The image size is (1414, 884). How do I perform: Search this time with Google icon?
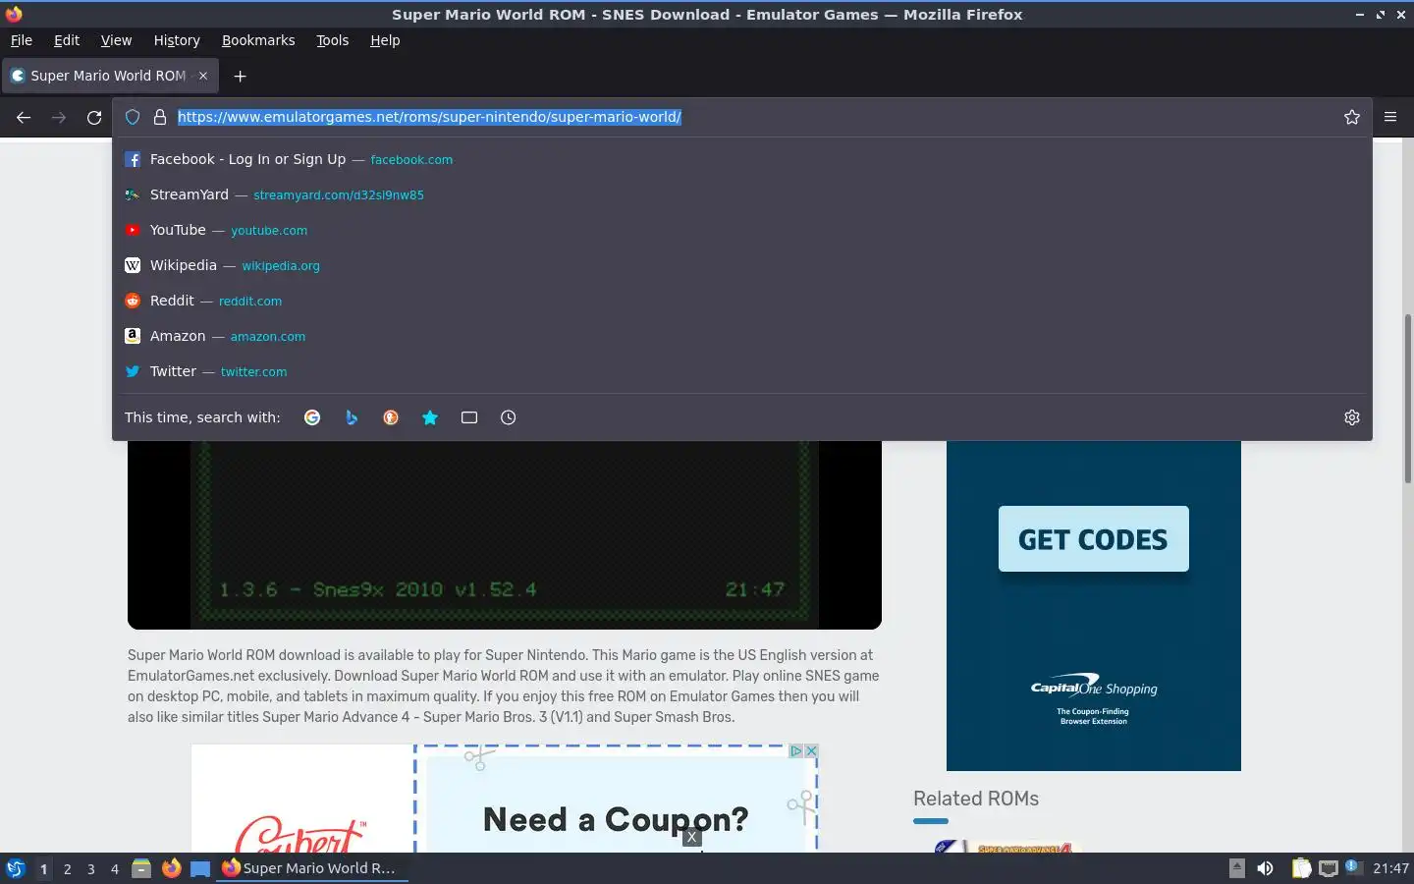[x=312, y=417]
